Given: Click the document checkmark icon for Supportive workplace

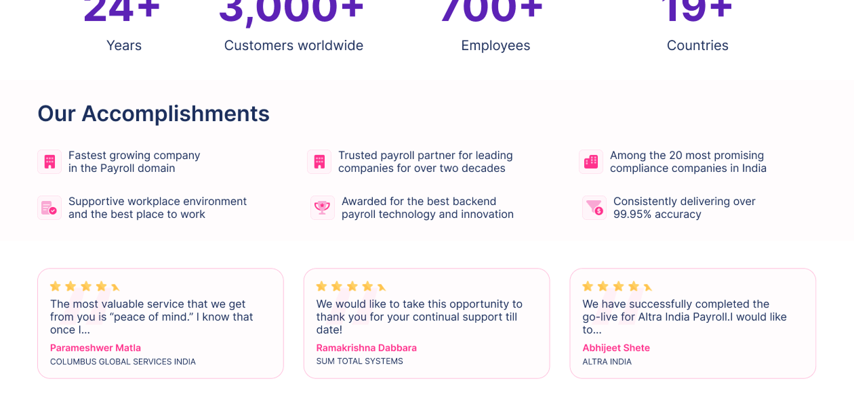Looking at the screenshot, I should [49, 208].
